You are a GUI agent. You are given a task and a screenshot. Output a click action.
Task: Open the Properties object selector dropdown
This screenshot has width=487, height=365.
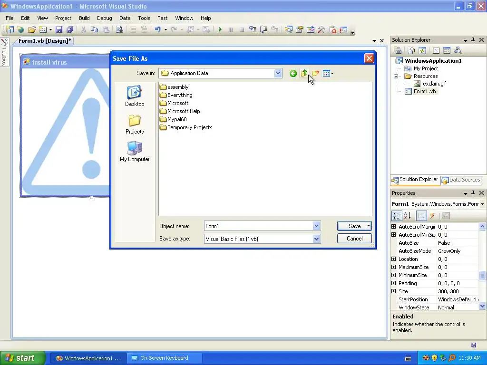coord(482,204)
